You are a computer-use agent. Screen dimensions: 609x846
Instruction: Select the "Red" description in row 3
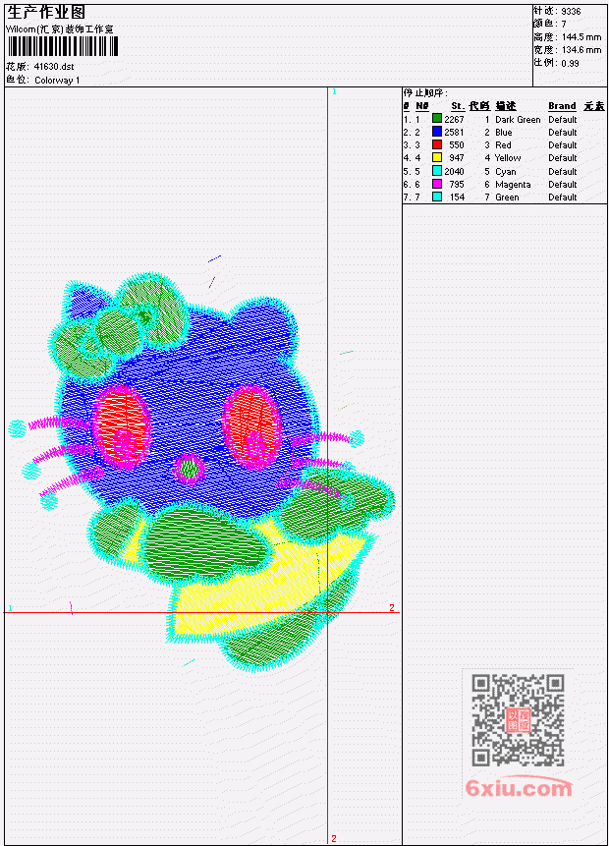(503, 145)
